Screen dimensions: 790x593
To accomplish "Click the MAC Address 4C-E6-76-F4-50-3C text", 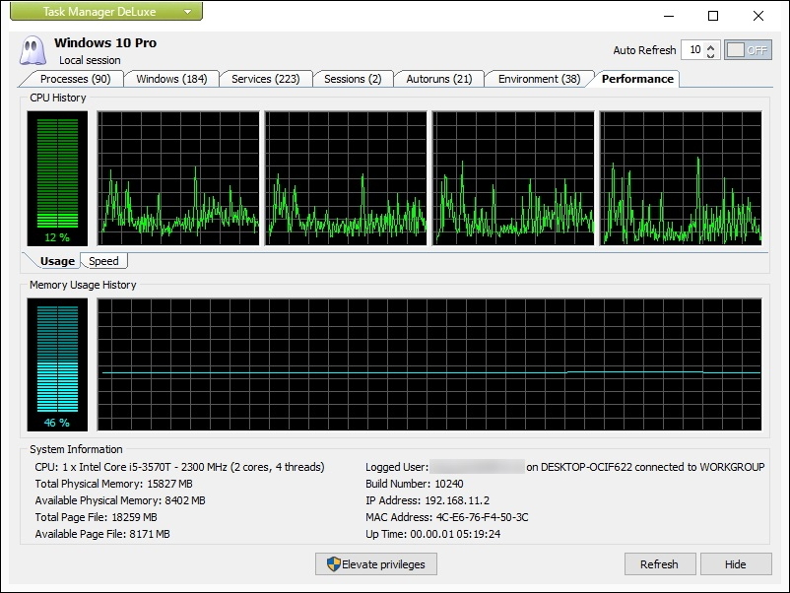I will 447,517.
